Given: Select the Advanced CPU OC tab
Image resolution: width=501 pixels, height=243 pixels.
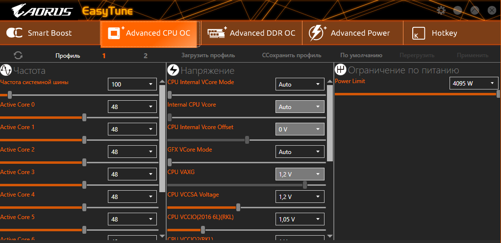Looking at the screenshot, I should [150, 34].
